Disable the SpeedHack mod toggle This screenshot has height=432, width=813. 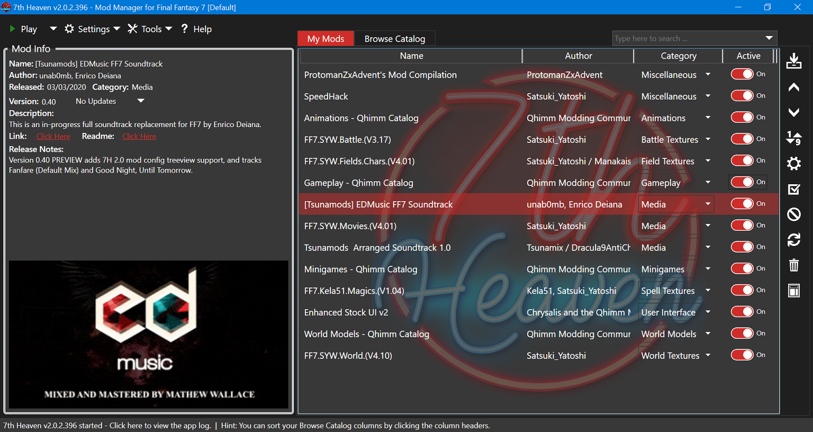tap(742, 96)
